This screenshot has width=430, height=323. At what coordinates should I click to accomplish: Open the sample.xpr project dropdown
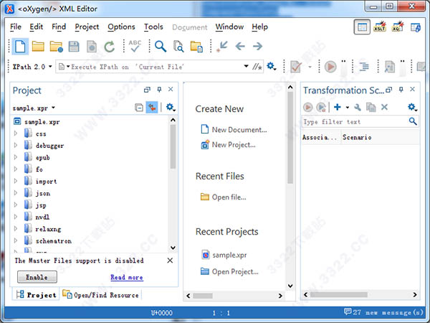53,108
